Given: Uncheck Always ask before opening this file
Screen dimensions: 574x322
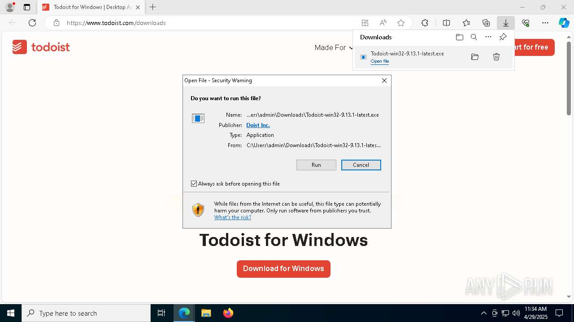Looking at the screenshot, I should (194, 184).
